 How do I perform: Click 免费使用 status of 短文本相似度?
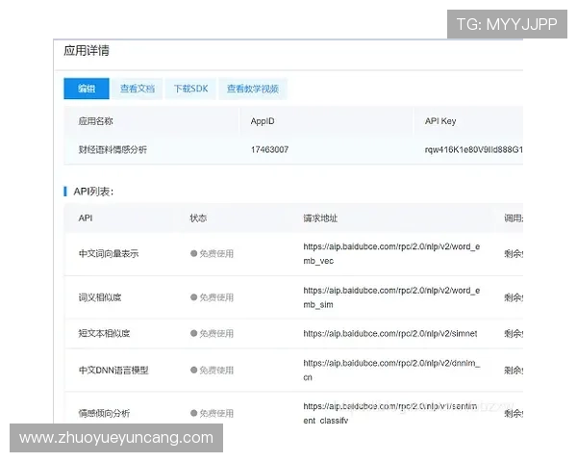pyautogui.click(x=212, y=333)
